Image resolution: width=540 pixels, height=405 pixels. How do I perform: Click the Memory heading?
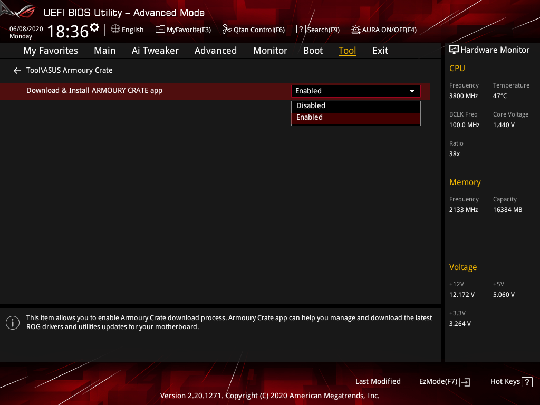[x=465, y=182]
